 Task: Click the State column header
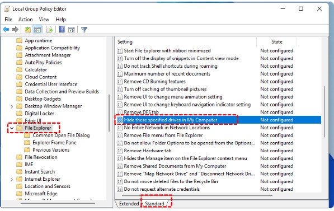277,42
